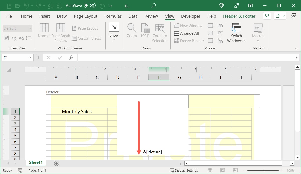Image resolution: width=301 pixels, height=174 pixels.
Task: Switch to Normal view in status bar
Action: pos(210,170)
